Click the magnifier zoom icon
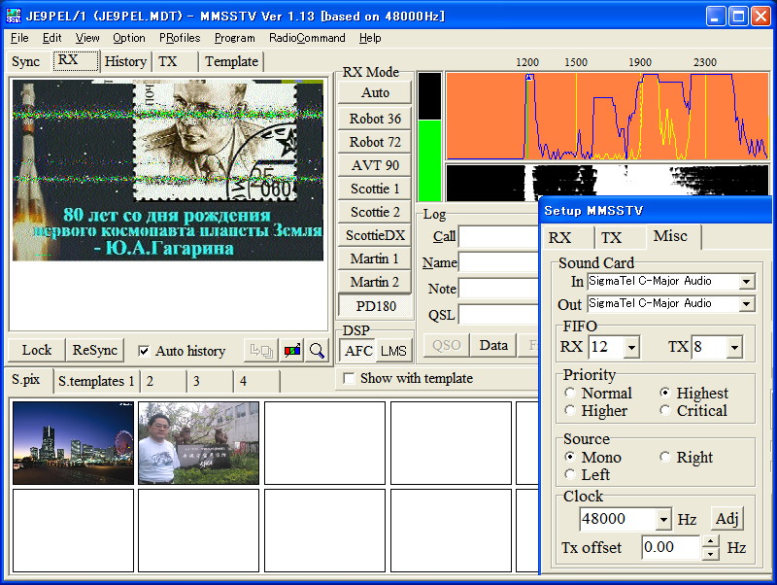The width and height of the screenshot is (777, 585). pos(317,351)
